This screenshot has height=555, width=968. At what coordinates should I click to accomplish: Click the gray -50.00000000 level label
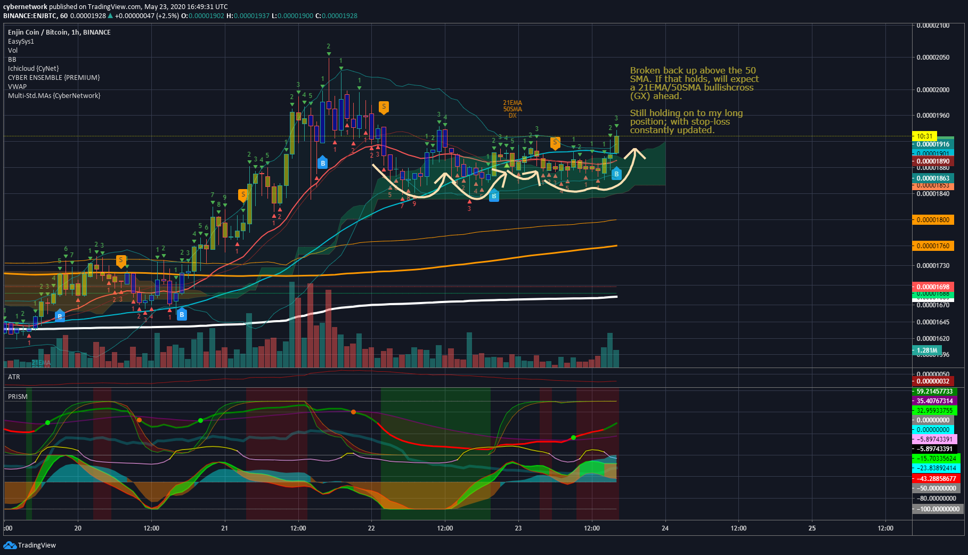(x=936, y=488)
